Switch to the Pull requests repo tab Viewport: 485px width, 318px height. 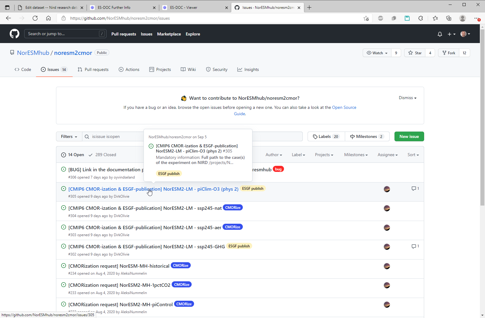coord(93,70)
